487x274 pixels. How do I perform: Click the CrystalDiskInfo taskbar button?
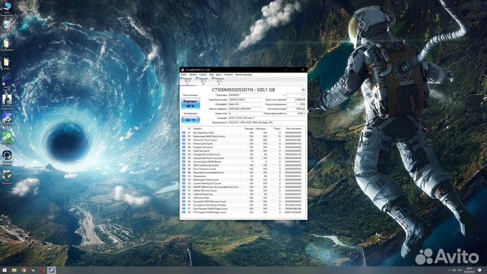51,270
